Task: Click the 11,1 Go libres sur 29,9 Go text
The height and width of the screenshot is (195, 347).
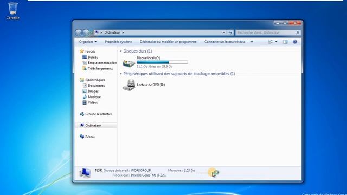Action: tap(155, 66)
